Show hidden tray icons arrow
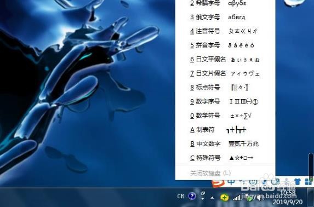This screenshot has width=314, height=207. point(212,198)
